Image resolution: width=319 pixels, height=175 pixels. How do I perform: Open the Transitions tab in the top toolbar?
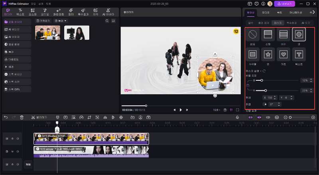tap(58, 12)
